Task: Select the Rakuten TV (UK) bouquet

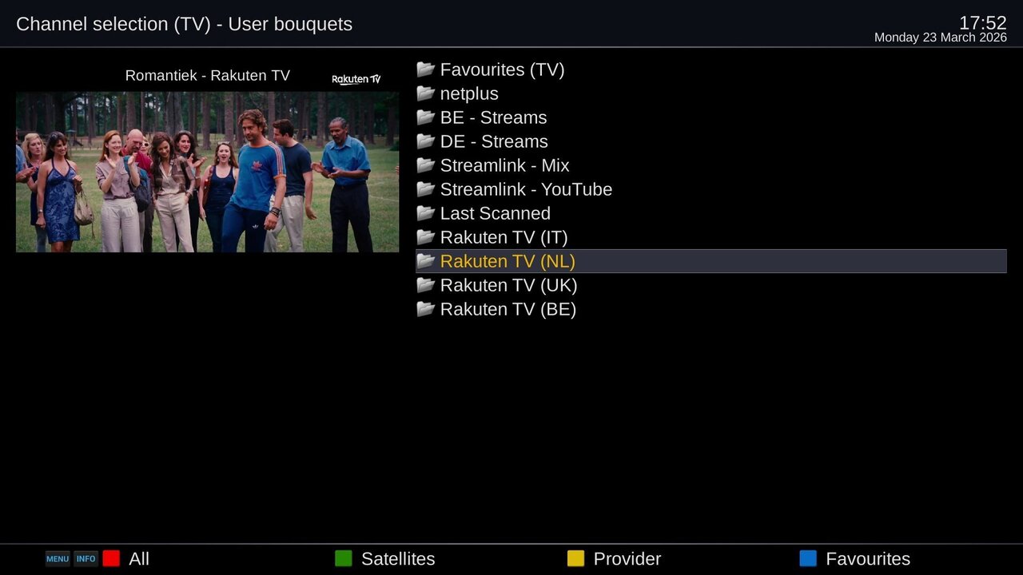Action: [711, 285]
